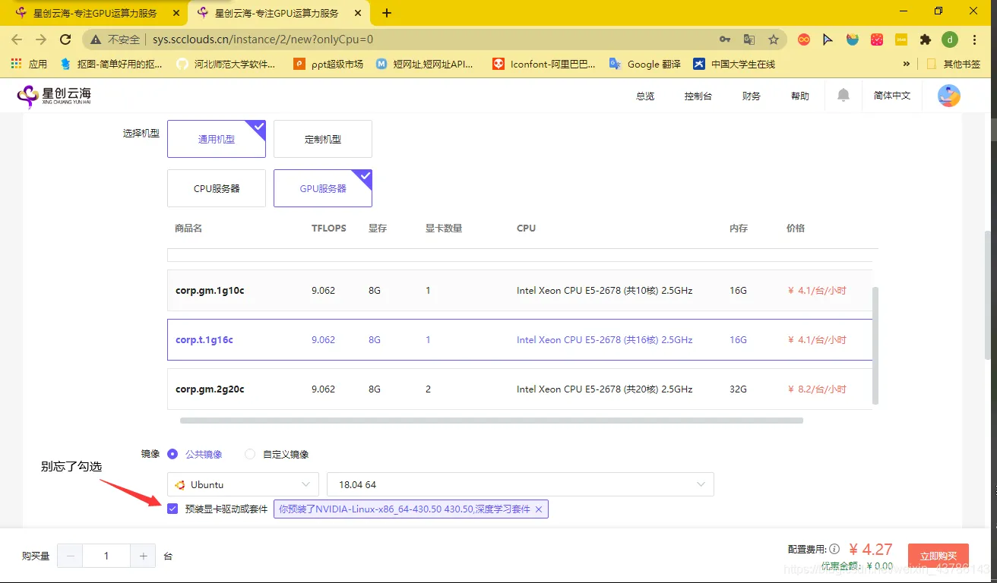Click the 32G memory value

(738, 389)
